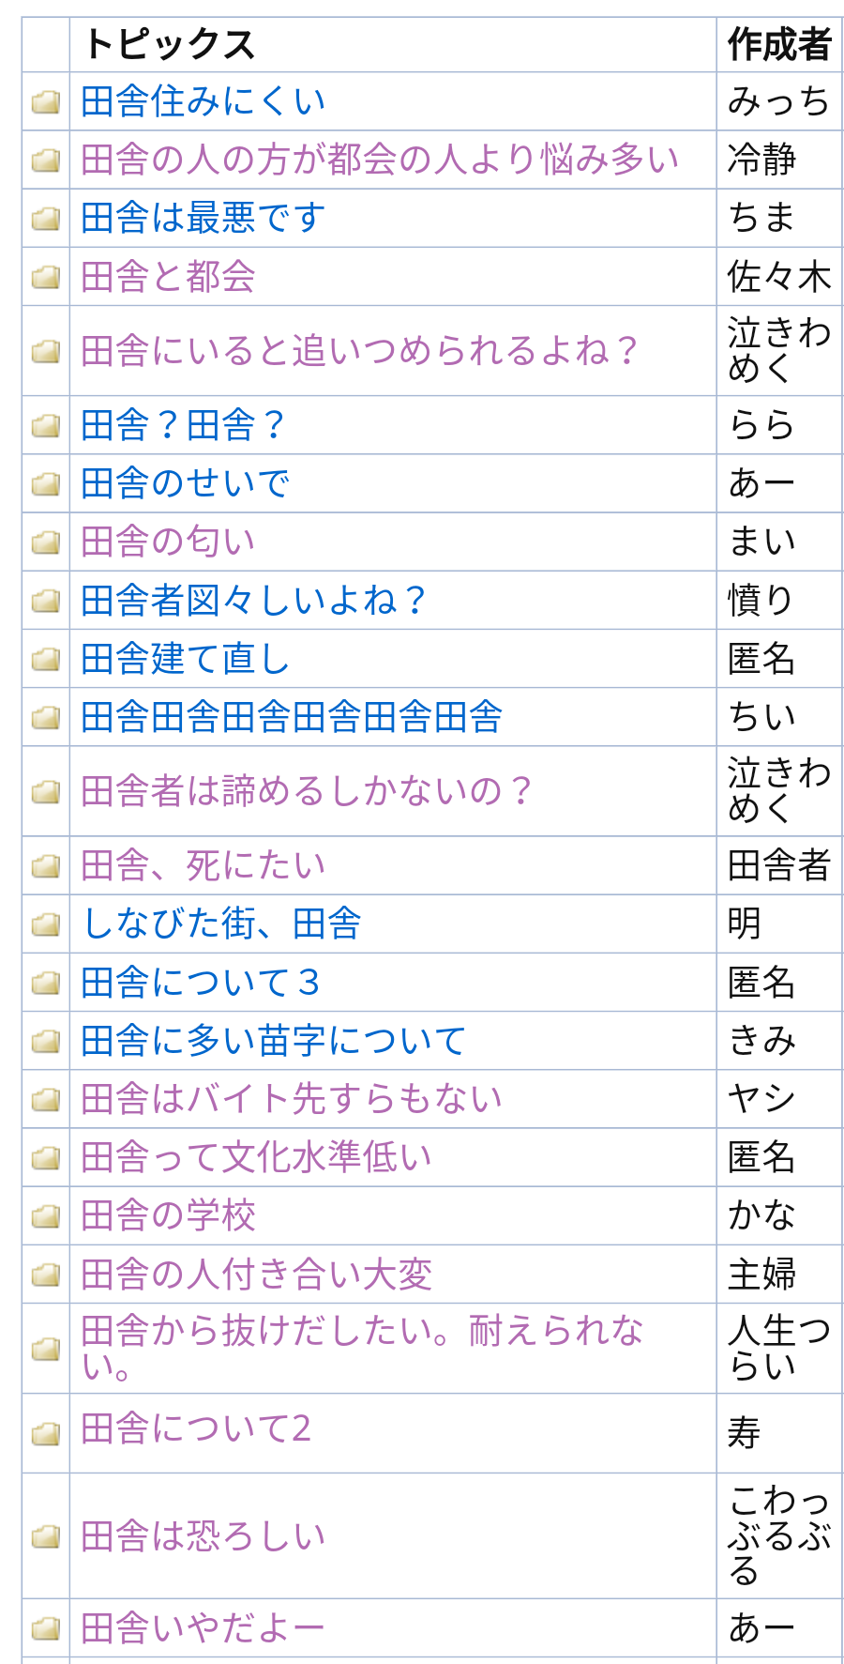Viewport: 844px width, 1664px height.
Task: Click folder icon beside 田舎の学校
Action: click(45, 1216)
